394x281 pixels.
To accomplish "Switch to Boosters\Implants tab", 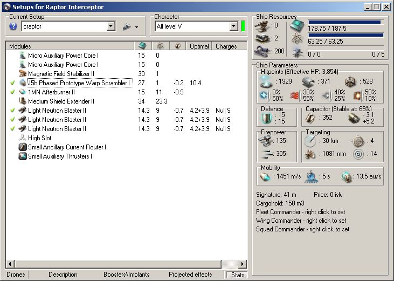I will coord(126,275).
